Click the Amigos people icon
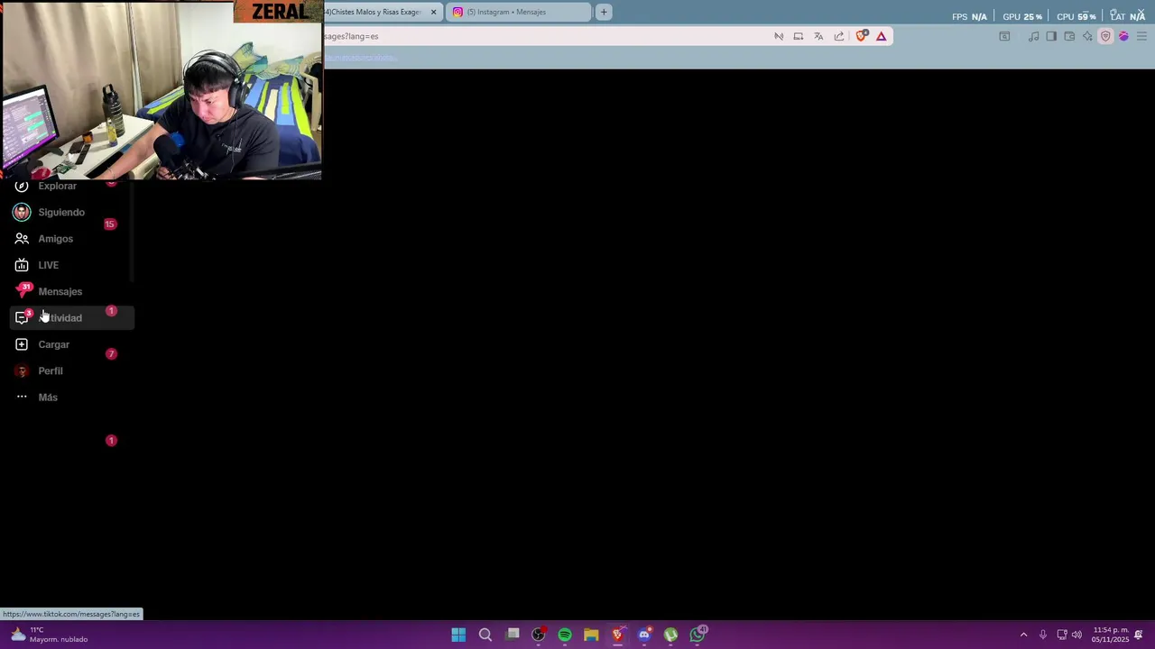The width and height of the screenshot is (1155, 649). coord(22,239)
